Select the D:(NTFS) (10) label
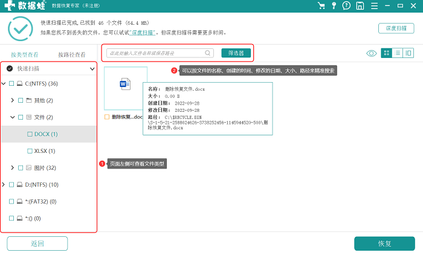Viewport: 423px width, 258px height. click(x=42, y=185)
